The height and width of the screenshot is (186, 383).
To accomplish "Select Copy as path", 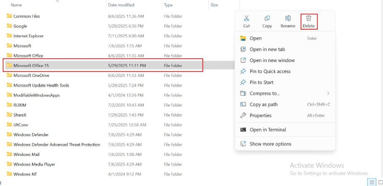I will [x=285, y=104].
